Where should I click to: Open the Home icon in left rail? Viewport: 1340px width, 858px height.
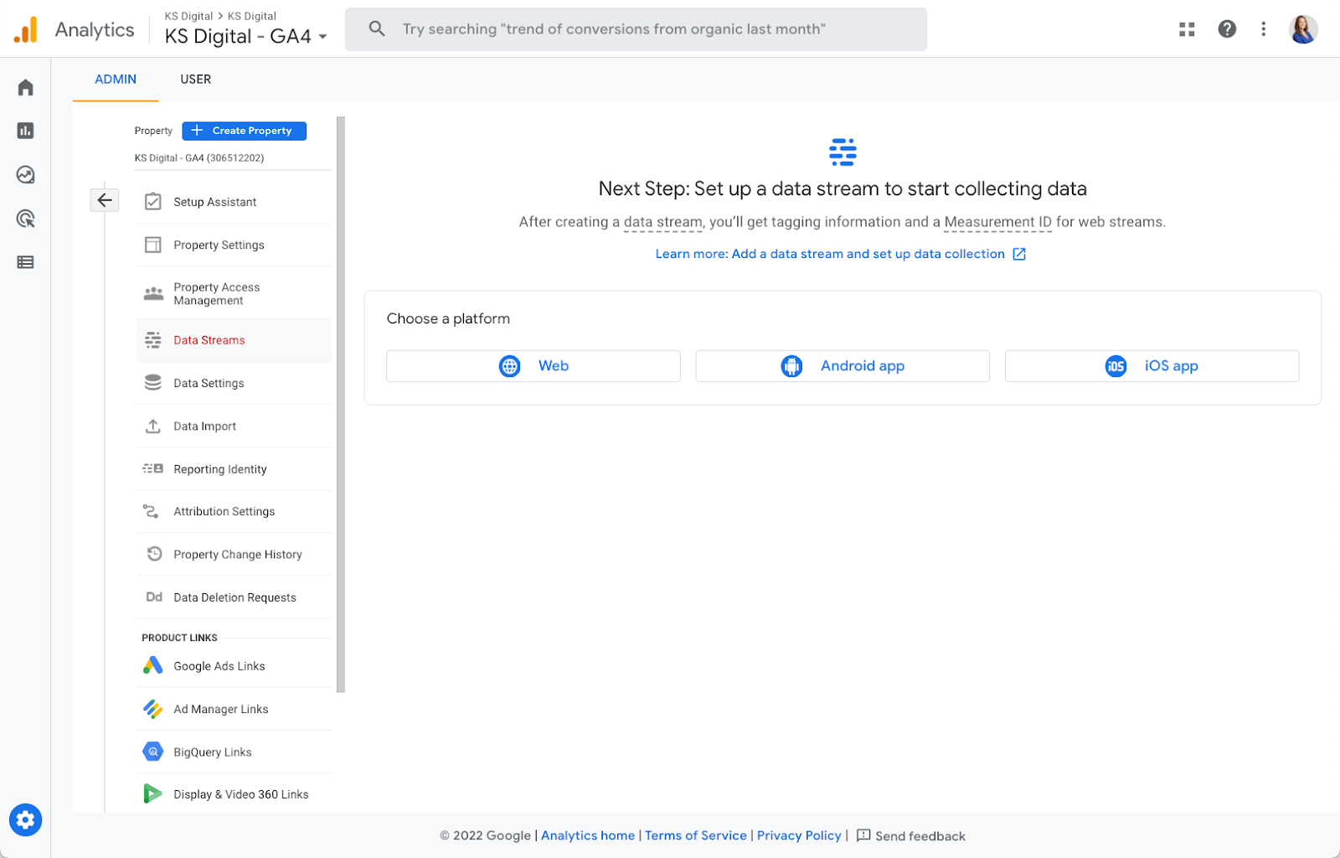(x=26, y=87)
